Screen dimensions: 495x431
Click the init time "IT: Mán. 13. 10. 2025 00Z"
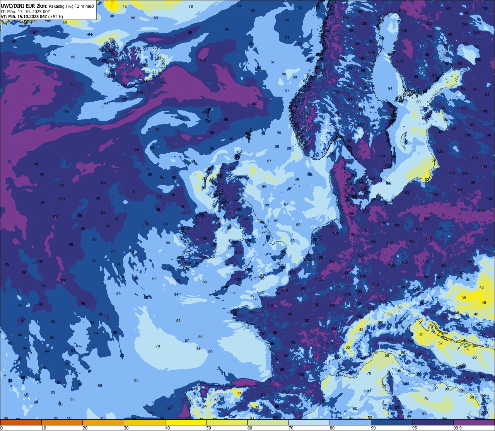pos(26,12)
